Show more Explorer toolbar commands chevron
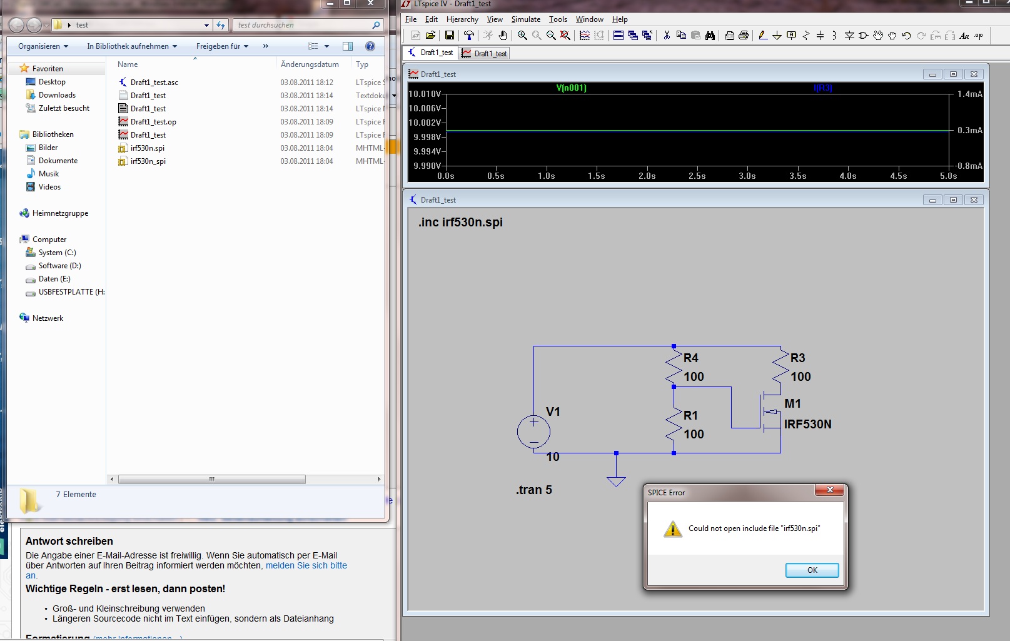 click(266, 46)
